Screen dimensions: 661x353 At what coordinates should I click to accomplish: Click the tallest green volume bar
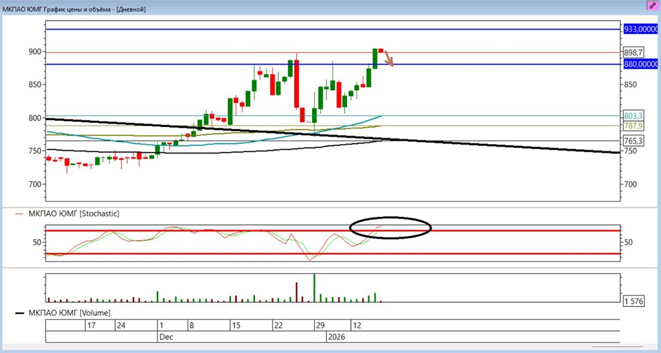tap(314, 288)
